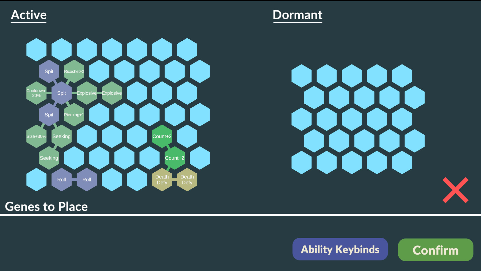Select the right Roll gene hexagon

point(87,180)
